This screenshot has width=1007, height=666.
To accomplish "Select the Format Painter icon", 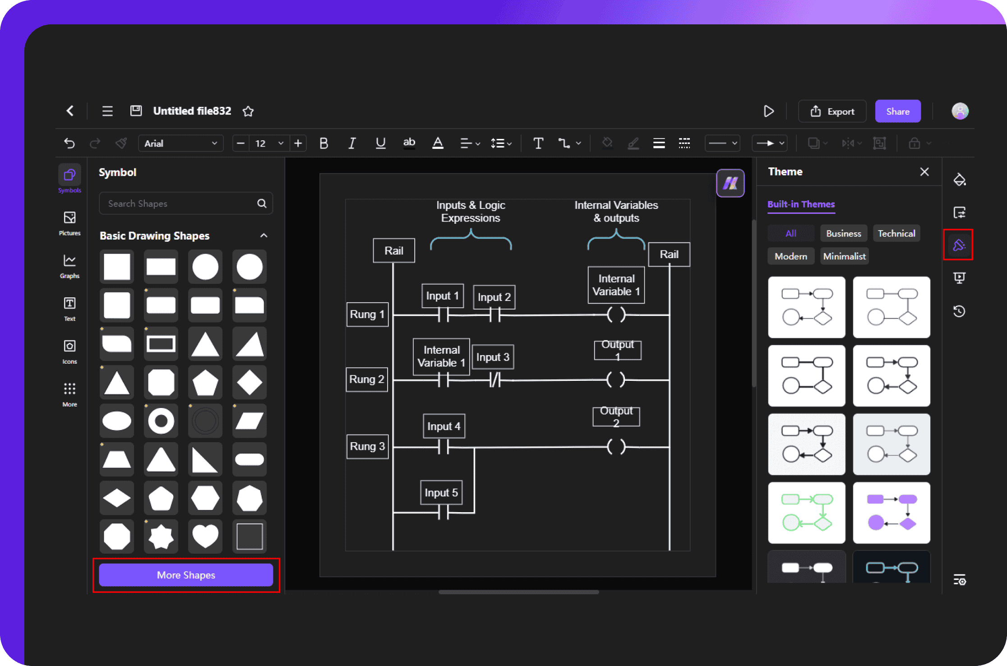I will pyautogui.click(x=121, y=143).
